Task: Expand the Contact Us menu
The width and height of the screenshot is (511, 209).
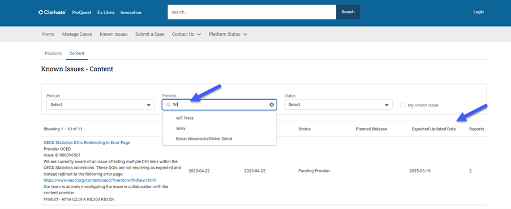Action: (x=186, y=34)
